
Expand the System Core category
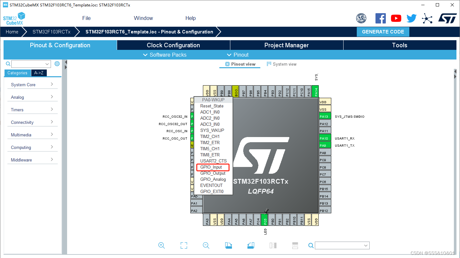(x=32, y=85)
